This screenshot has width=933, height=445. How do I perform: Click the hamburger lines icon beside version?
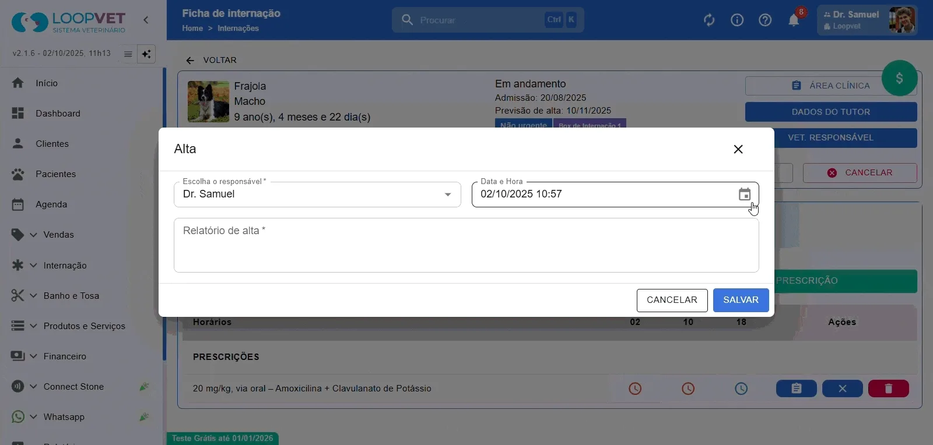click(x=128, y=54)
